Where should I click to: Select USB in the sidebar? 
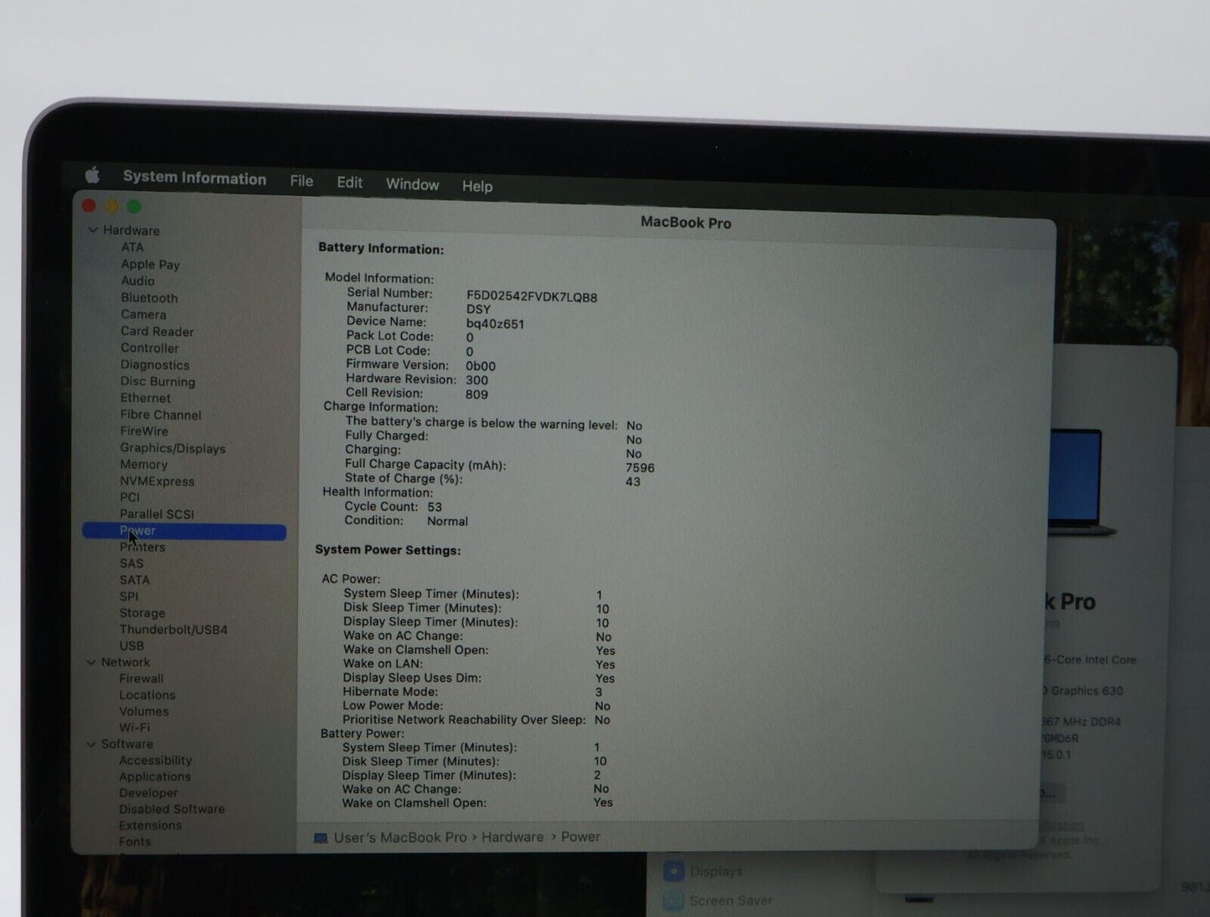131,646
